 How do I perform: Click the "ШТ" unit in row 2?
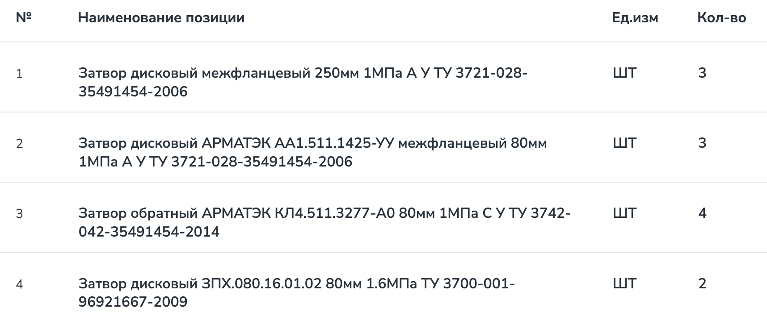[624, 143]
